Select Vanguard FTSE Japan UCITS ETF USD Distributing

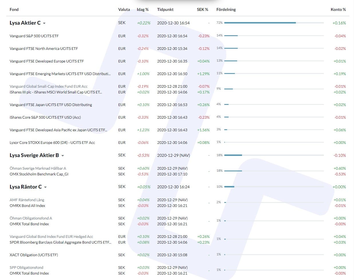pos(51,105)
